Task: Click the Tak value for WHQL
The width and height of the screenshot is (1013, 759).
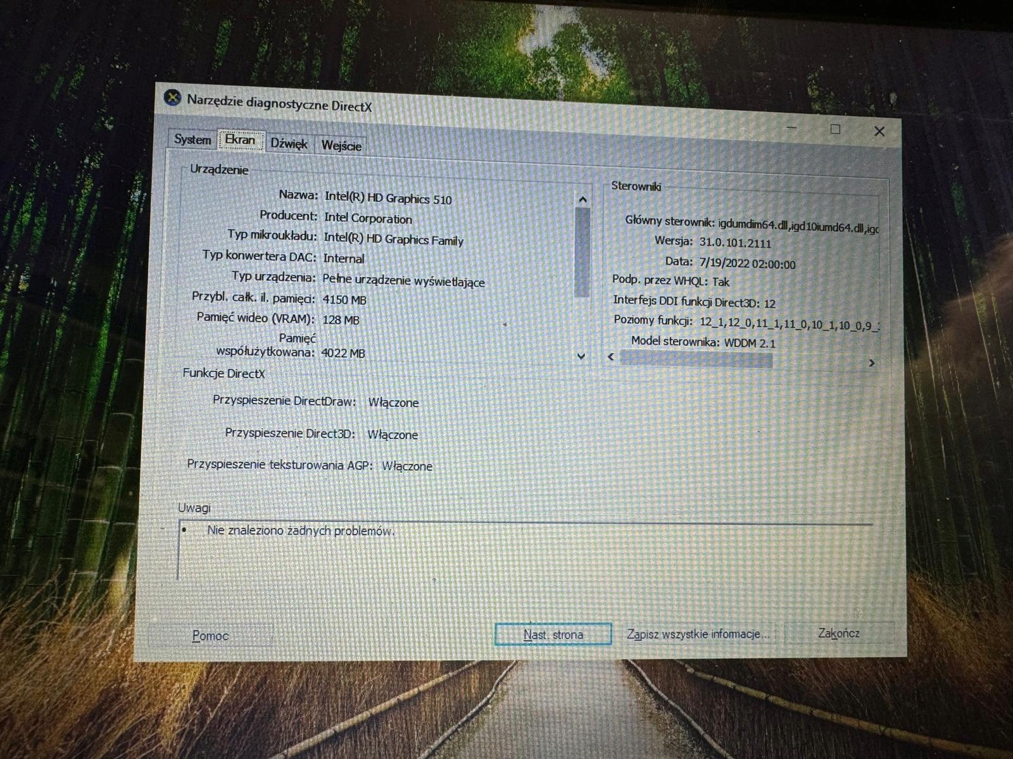Action: coord(720,282)
